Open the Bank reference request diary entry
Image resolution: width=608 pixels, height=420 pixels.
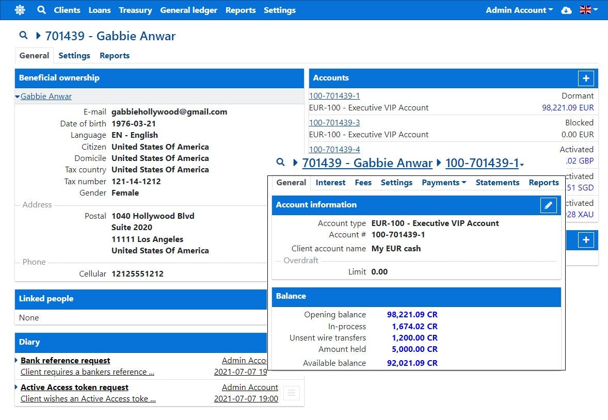coord(65,360)
